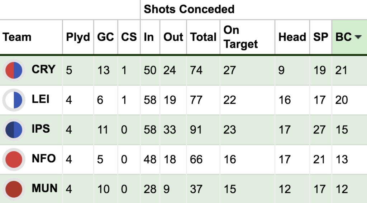367x203 pixels.
Task: Open the LEI team row label
Action: pos(40,99)
